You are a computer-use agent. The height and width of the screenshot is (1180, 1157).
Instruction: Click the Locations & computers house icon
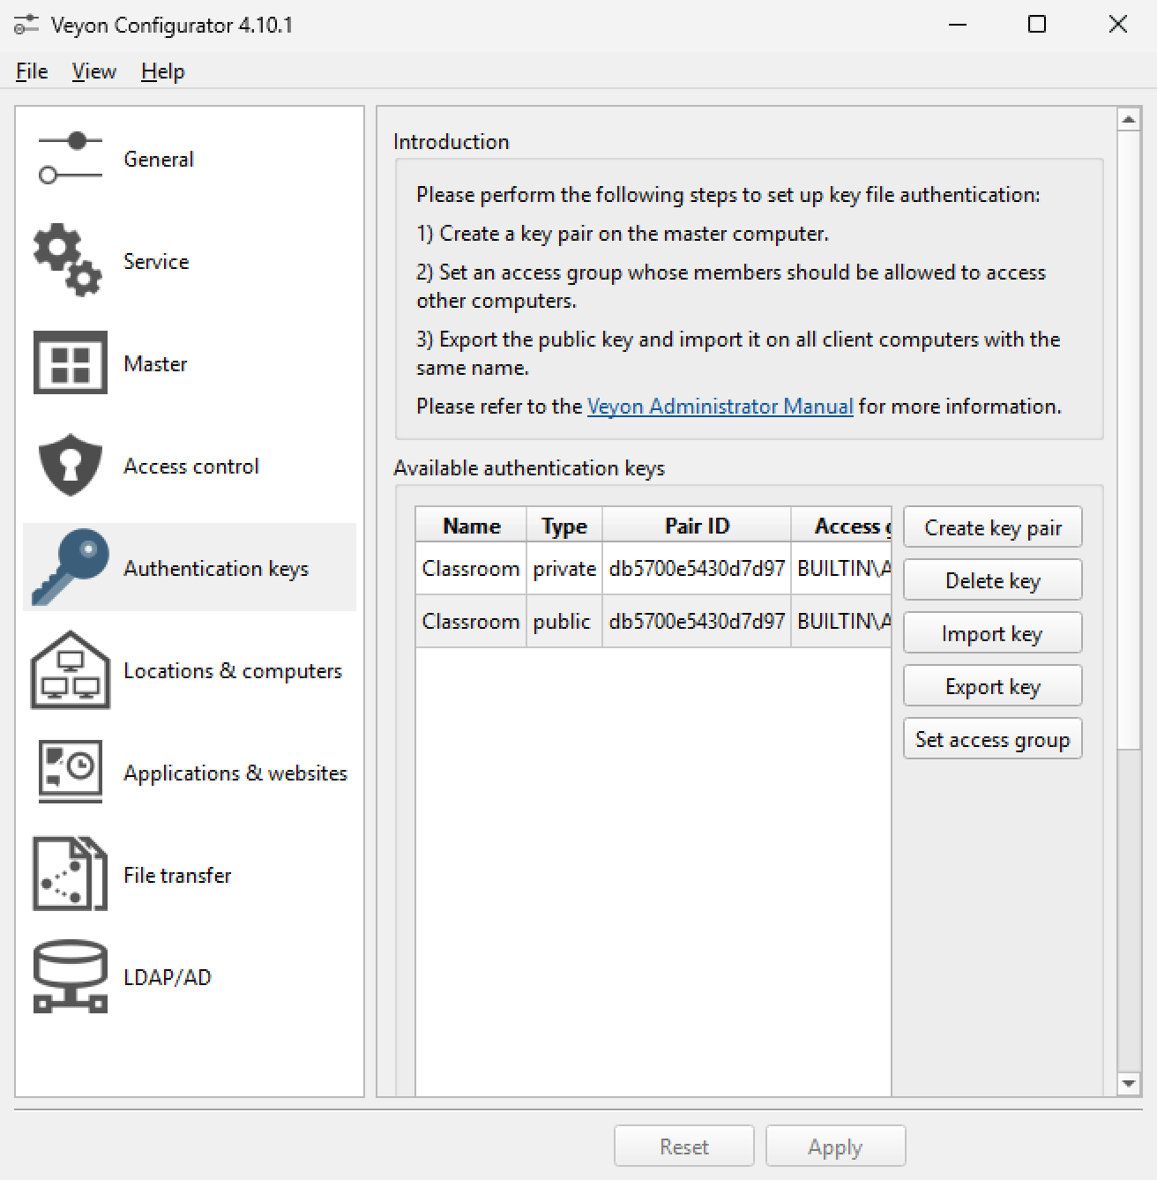point(71,669)
